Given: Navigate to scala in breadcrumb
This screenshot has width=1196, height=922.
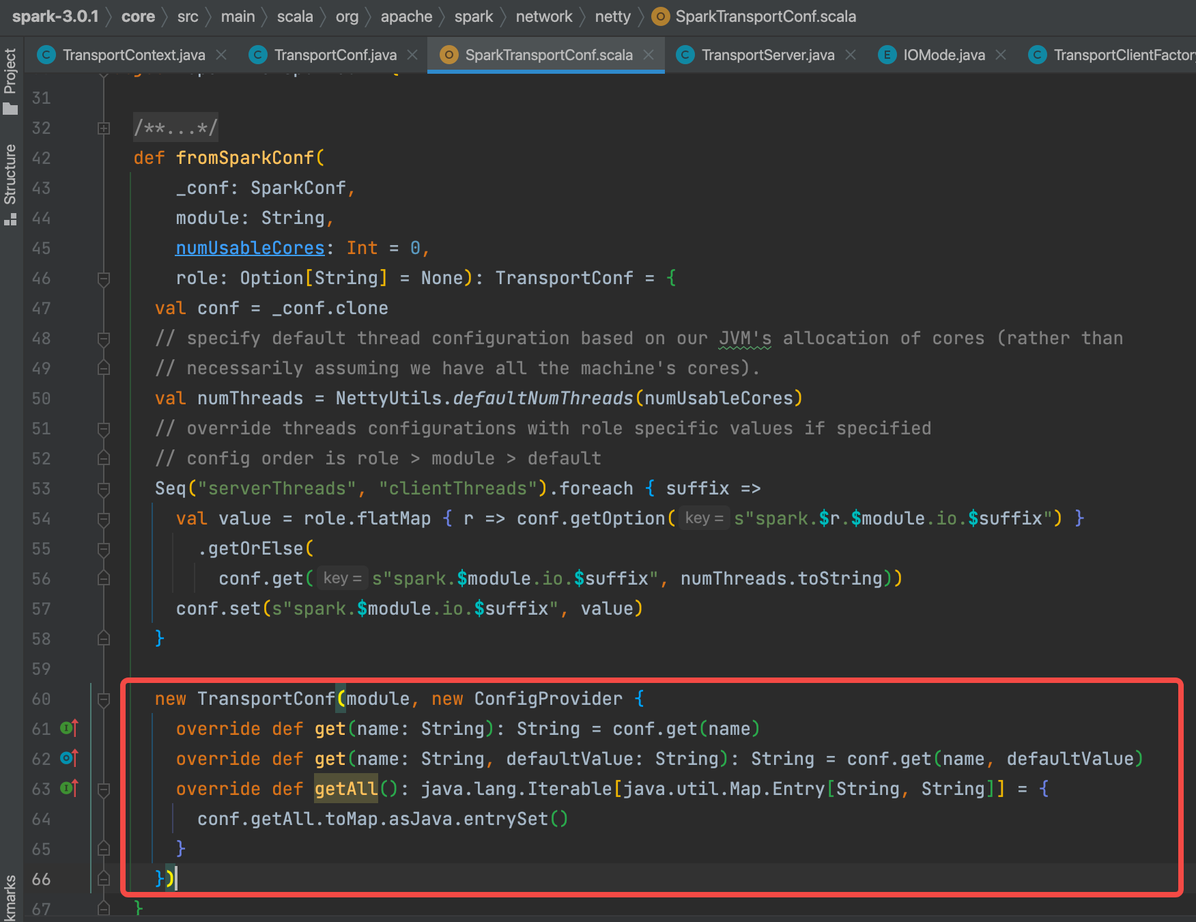Looking at the screenshot, I should pos(295,16).
